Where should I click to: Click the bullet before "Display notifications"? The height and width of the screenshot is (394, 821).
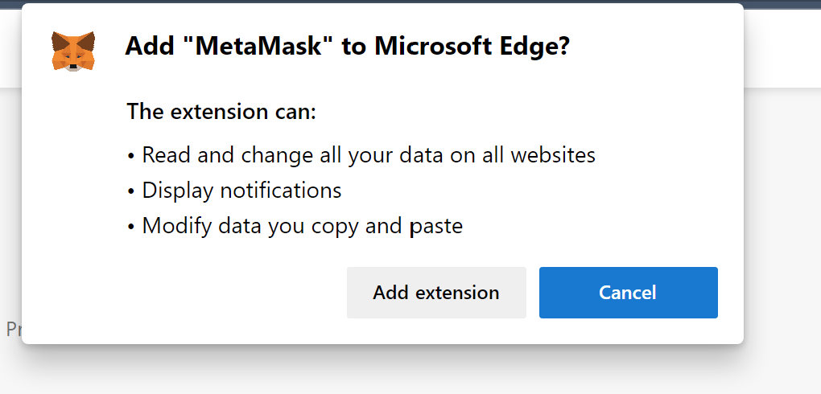coord(131,191)
